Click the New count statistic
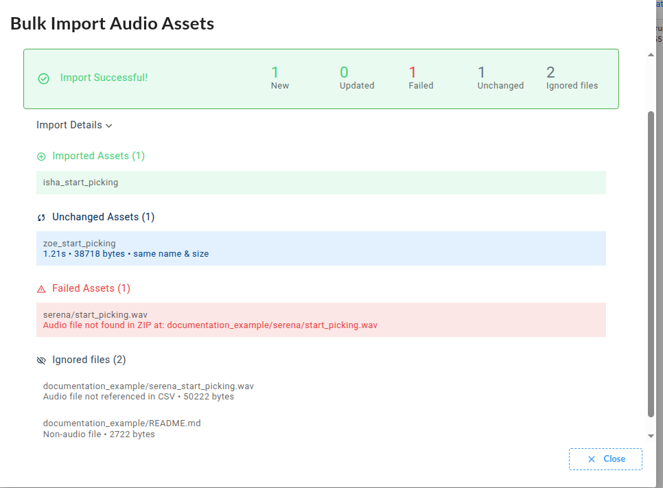Screen dimensions: 663x488 click(x=279, y=78)
